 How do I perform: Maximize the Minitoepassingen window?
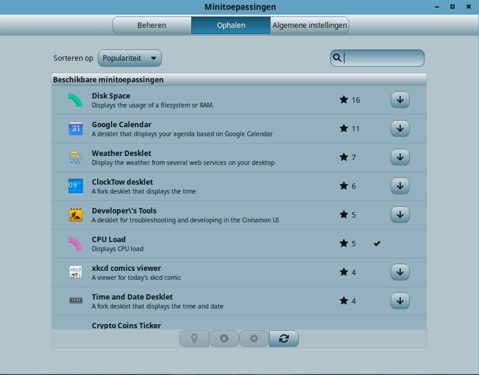pos(452,7)
